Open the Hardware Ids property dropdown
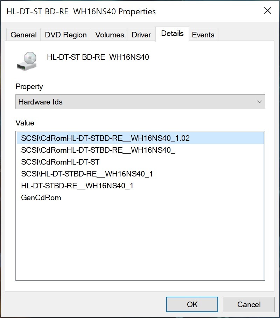Viewport: 280px width, 318px height. pos(140,102)
